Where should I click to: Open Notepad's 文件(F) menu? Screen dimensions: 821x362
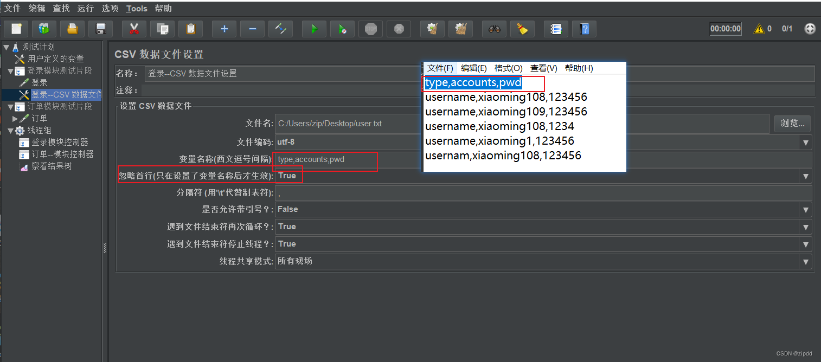pyautogui.click(x=440, y=68)
